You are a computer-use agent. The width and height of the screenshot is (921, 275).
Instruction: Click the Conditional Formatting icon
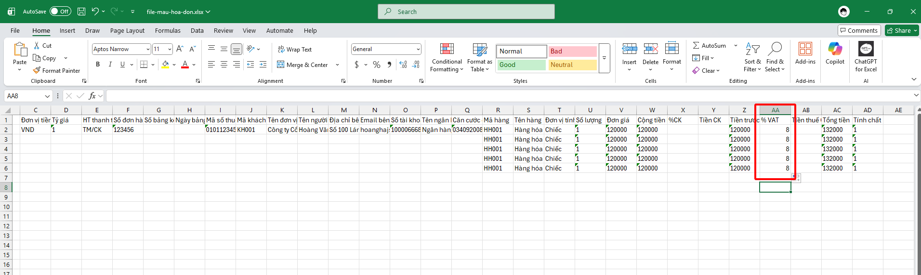point(447,49)
